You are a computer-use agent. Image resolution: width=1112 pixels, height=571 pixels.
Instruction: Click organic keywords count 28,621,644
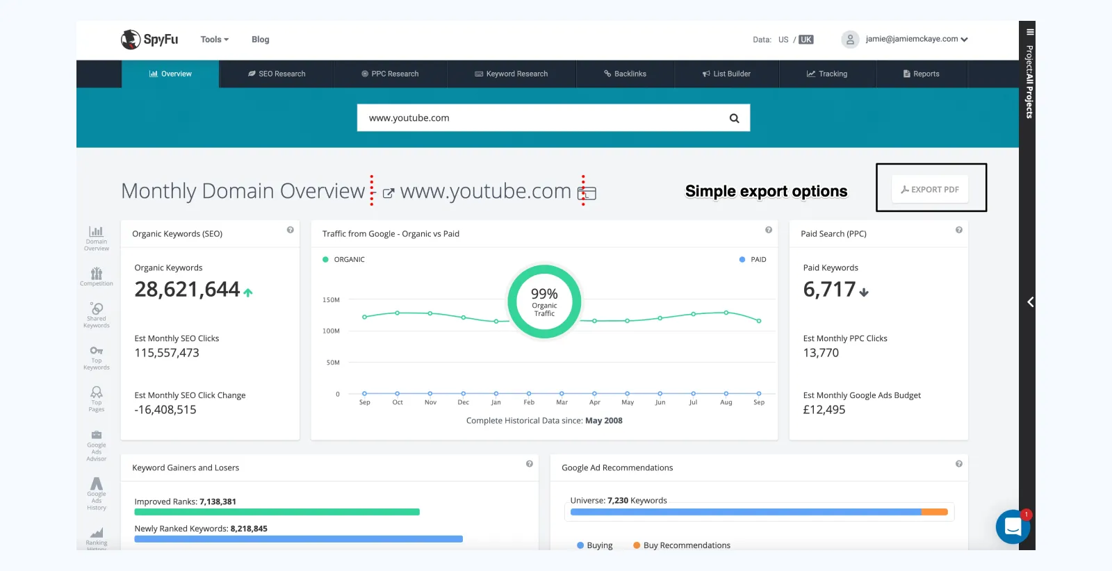(x=187, y=289)
